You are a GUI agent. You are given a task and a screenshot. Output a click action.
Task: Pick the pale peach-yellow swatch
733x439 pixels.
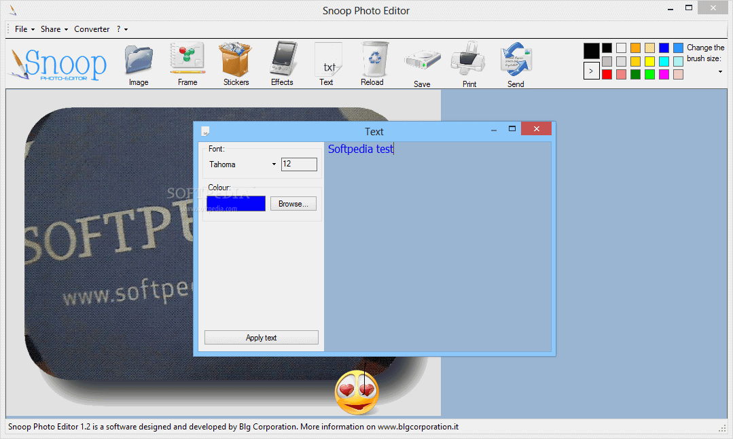coord(650,48)
